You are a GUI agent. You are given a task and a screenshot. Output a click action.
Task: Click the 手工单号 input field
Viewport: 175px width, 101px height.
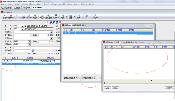tap(22, 35)
